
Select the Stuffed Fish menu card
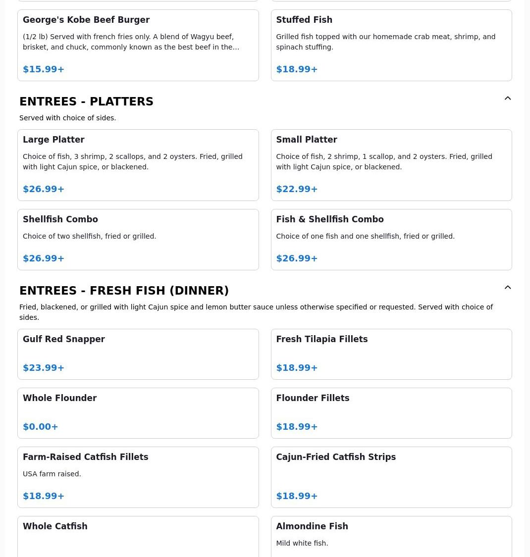(x=391, y=45)
